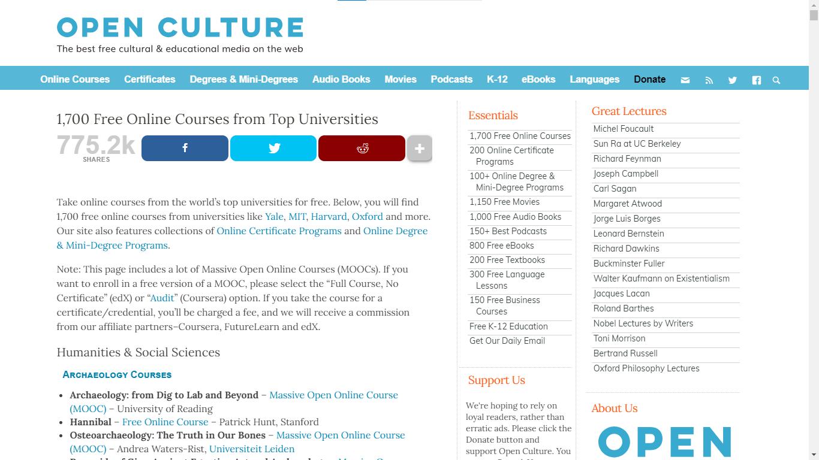The width and height of the screenshot is (819, 460).
Task: Click the page's vertical scrollbar thumb
Action: [814, 16]
